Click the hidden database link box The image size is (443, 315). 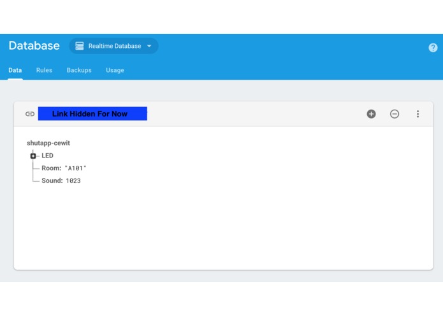(x=92, y=114)
